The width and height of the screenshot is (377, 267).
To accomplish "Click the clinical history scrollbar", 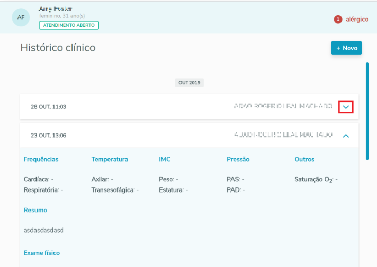I will (367, 111).
